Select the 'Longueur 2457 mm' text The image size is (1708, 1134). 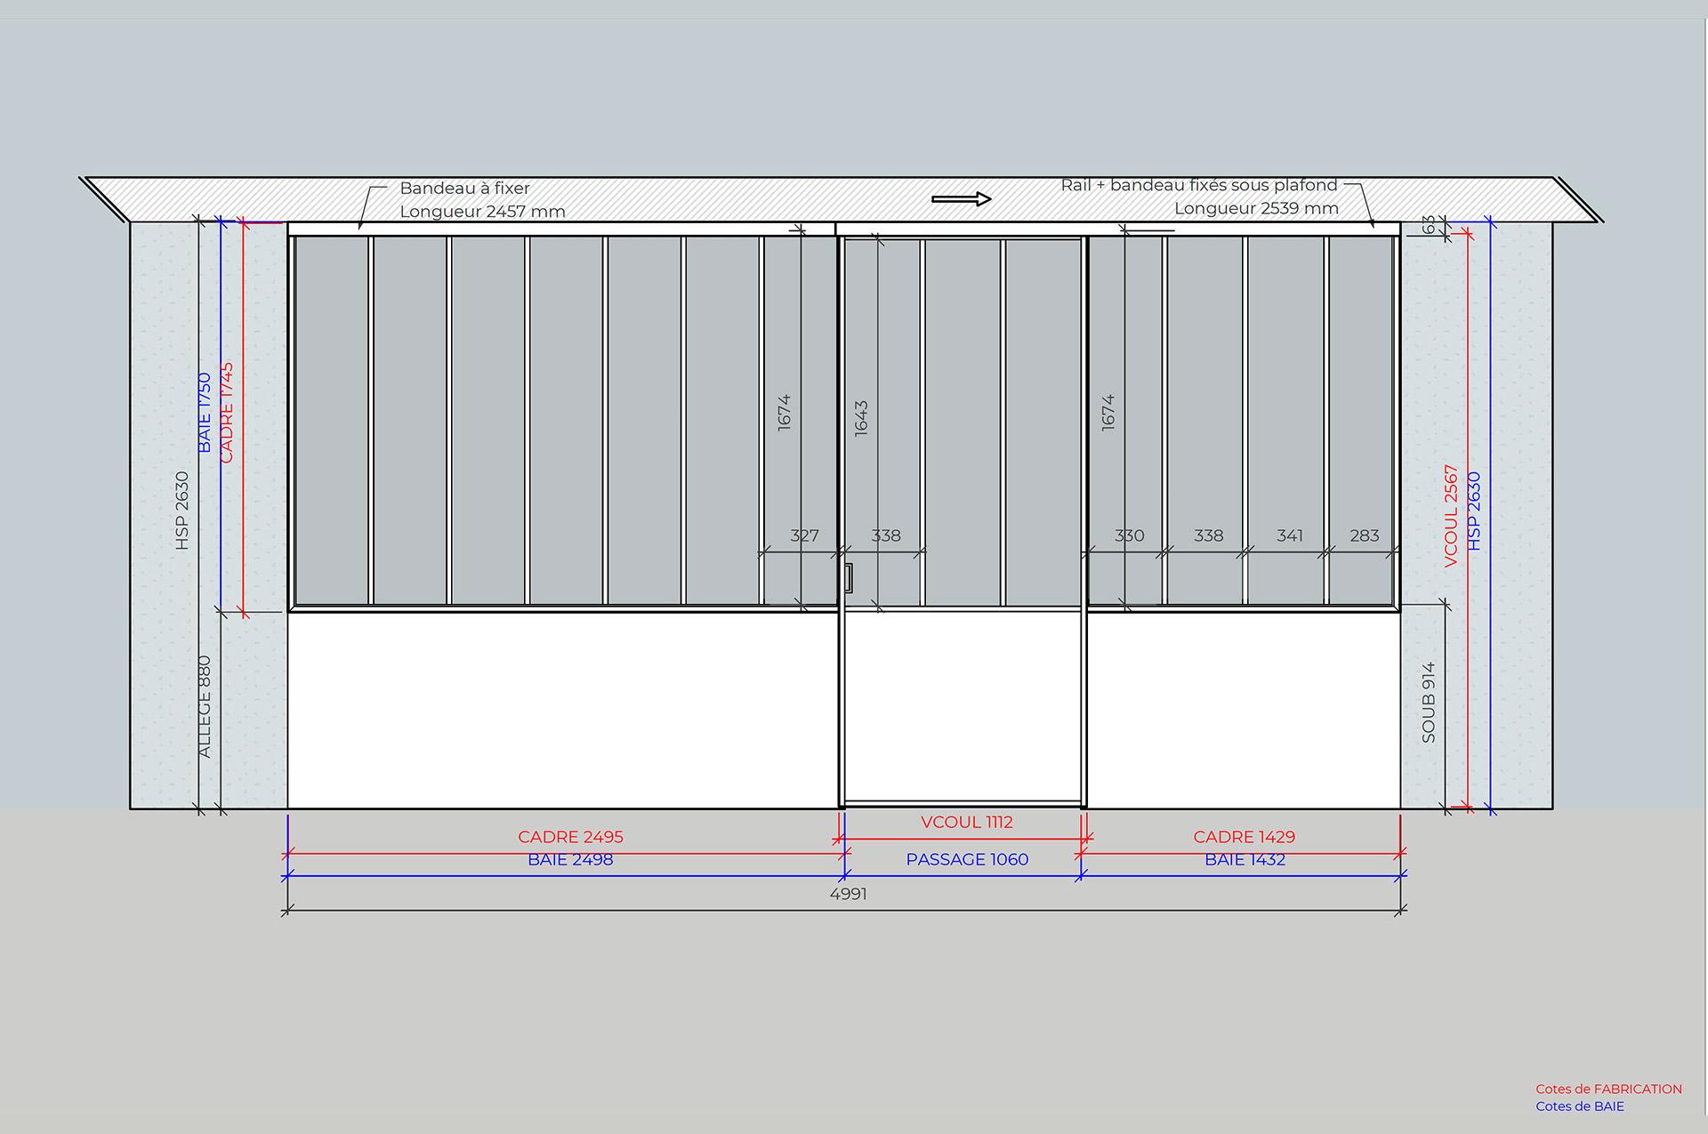(x=482, y=212)
